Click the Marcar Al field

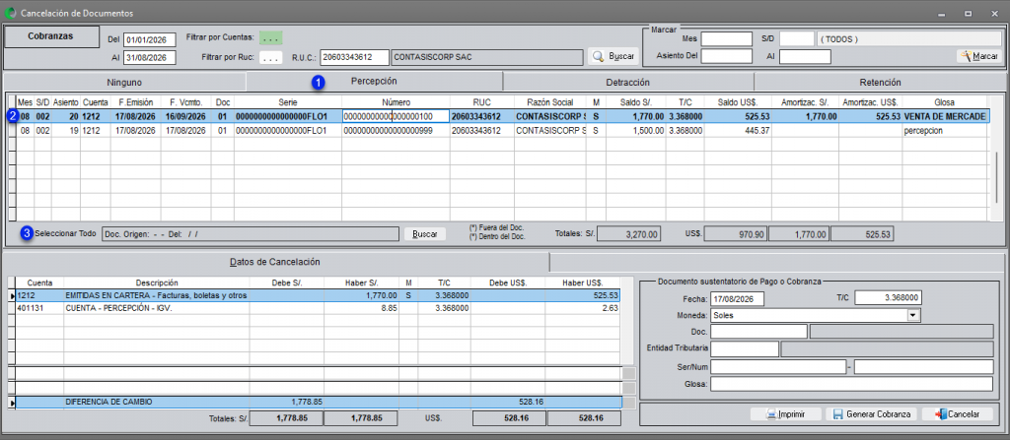click(805, 57)
